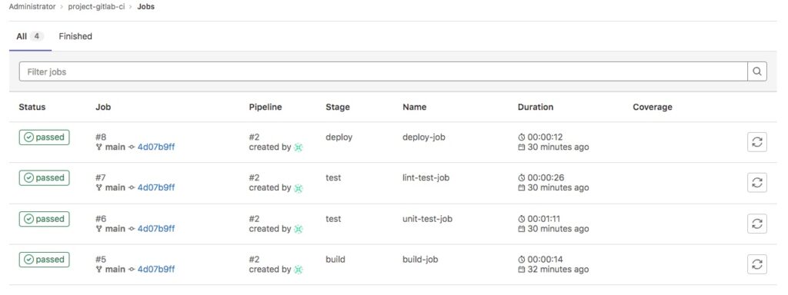This screenshot has width=788, height=295.
Task: Click the Name column header
Action: [x=414, y=107]
